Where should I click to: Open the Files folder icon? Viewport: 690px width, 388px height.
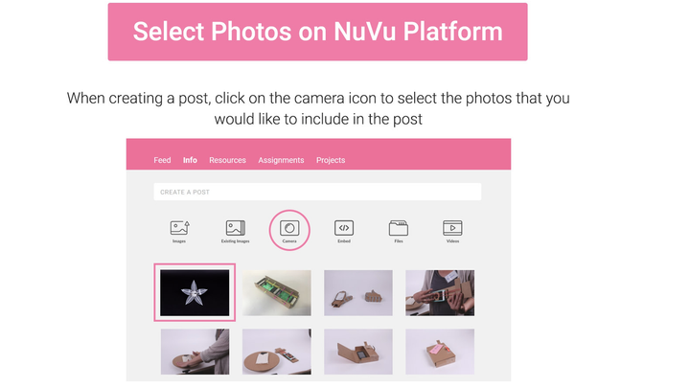click(399, 228)
